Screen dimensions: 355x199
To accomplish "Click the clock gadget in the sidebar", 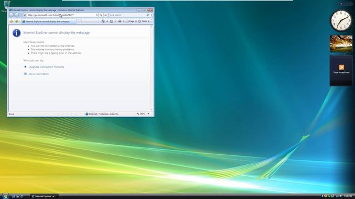I will pos(341,20).
